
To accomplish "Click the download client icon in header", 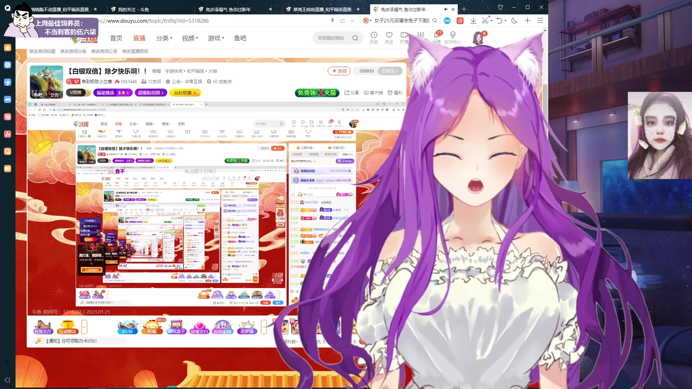I will 420,35.
